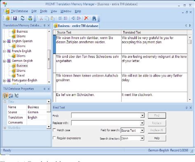This screenshot has width=195, height=162.
Task: Click the red X Delete record icon
Action: click(x=86, y=18)
